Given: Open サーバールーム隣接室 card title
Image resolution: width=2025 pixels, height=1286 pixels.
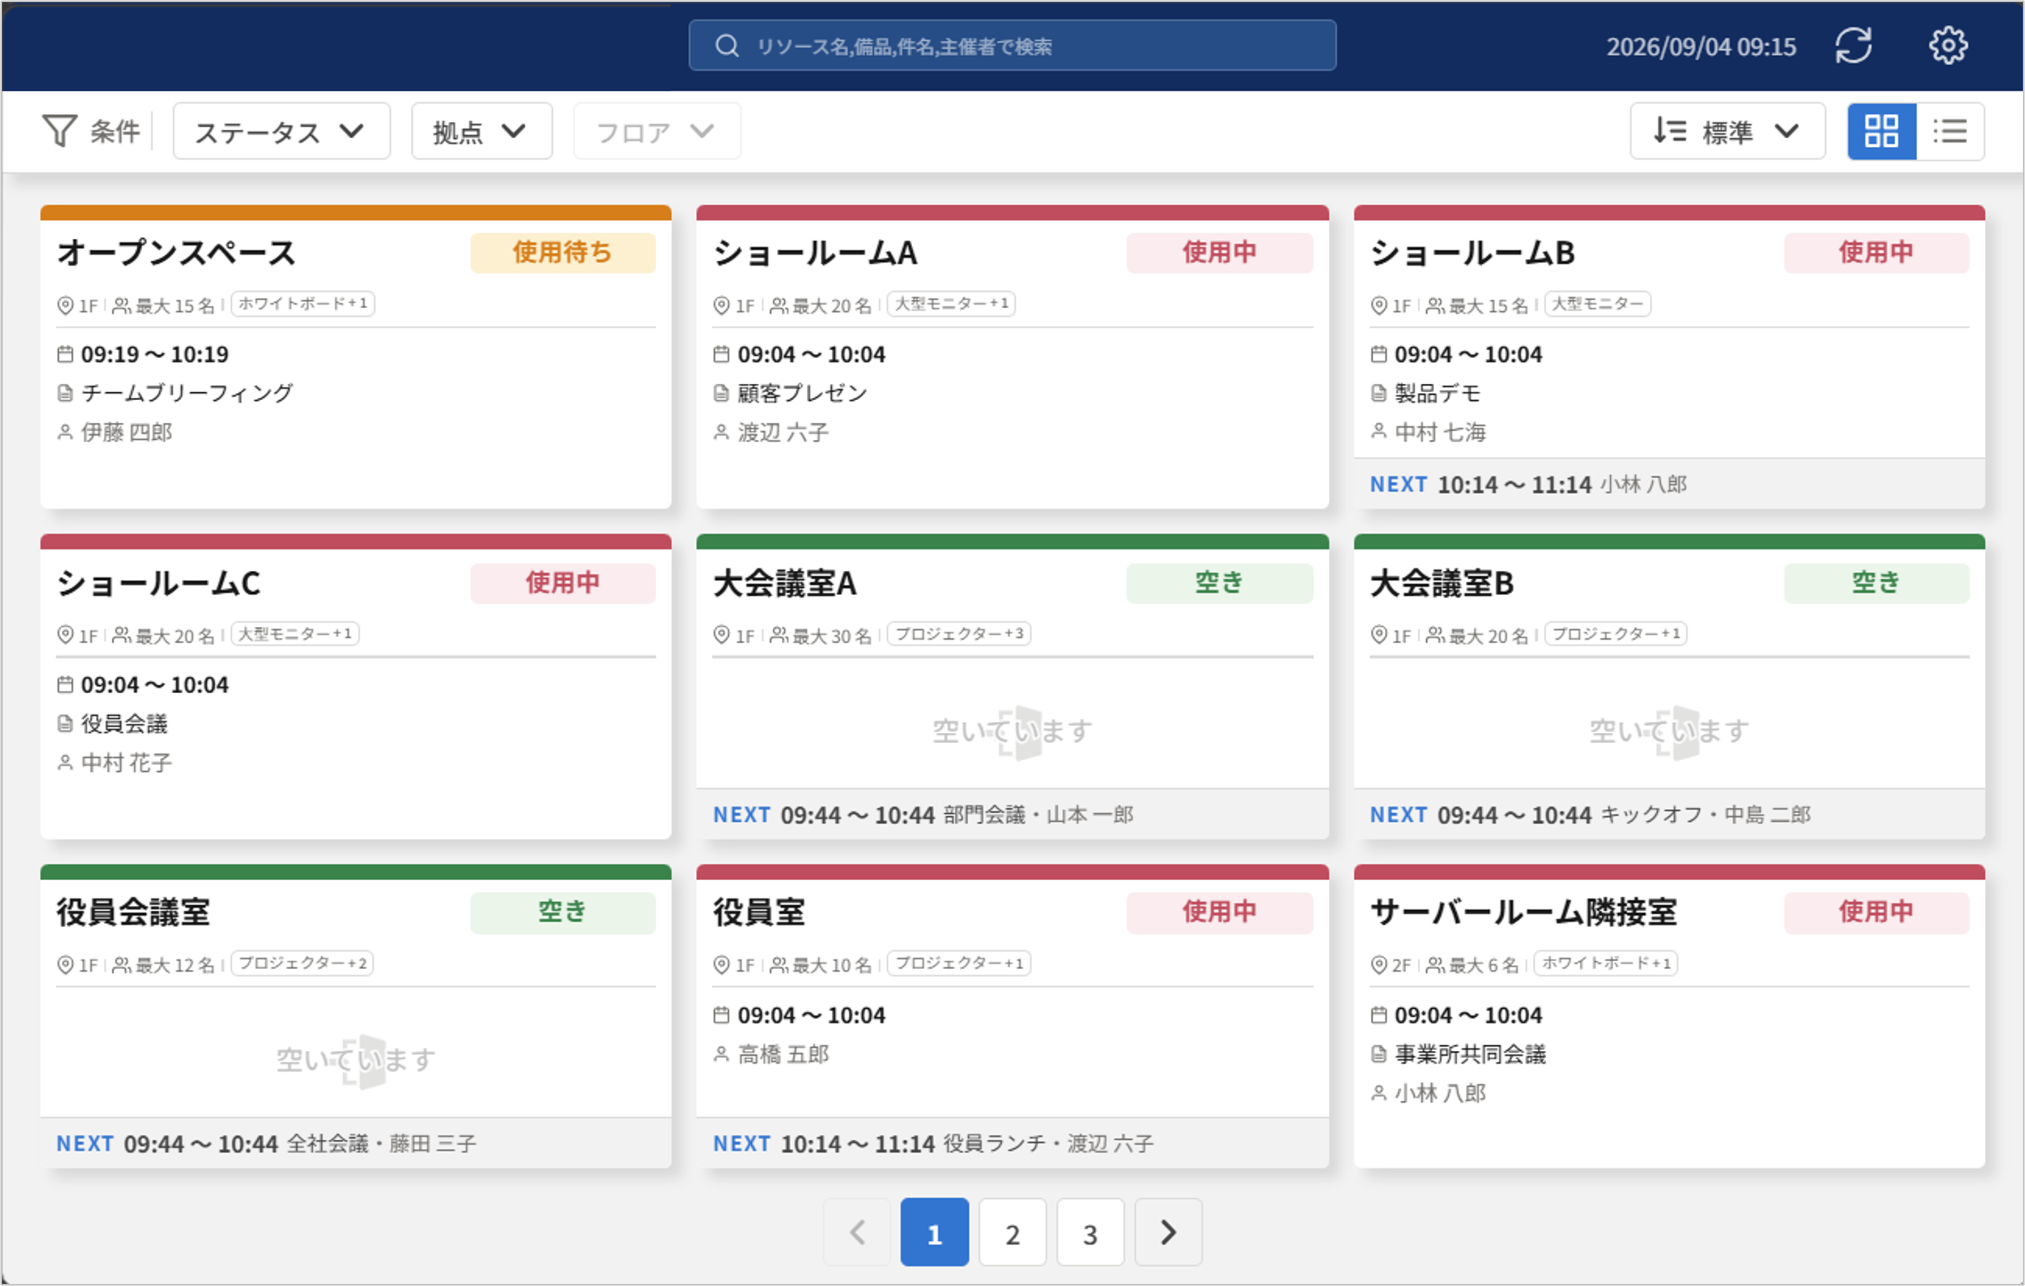Looking at the screenshot, I should point(1524,912).
